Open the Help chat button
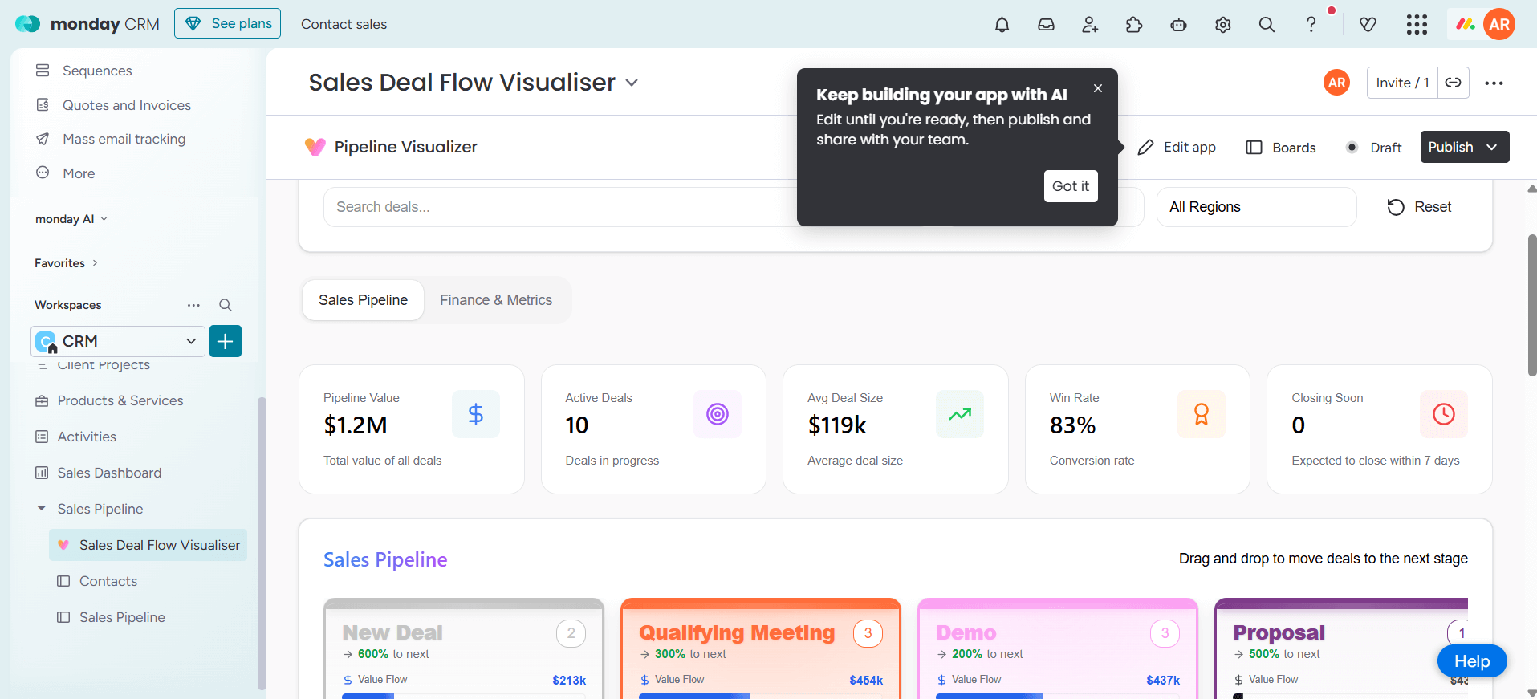1537x699 pixels. point(1472,661)
